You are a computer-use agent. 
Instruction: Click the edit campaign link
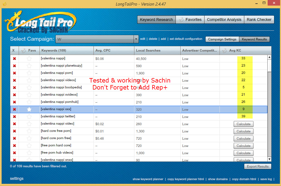click(143, 39)
